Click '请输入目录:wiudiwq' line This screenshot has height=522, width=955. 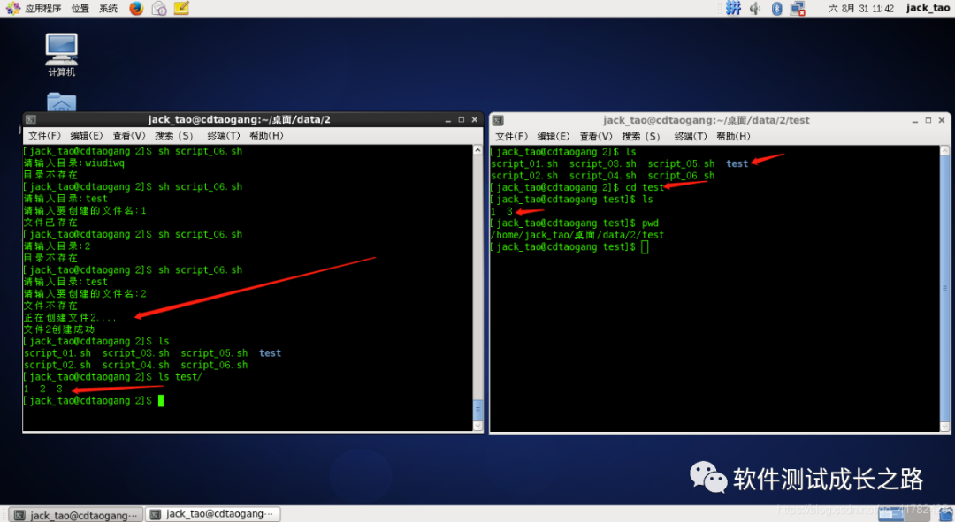(x=74, y=163)
